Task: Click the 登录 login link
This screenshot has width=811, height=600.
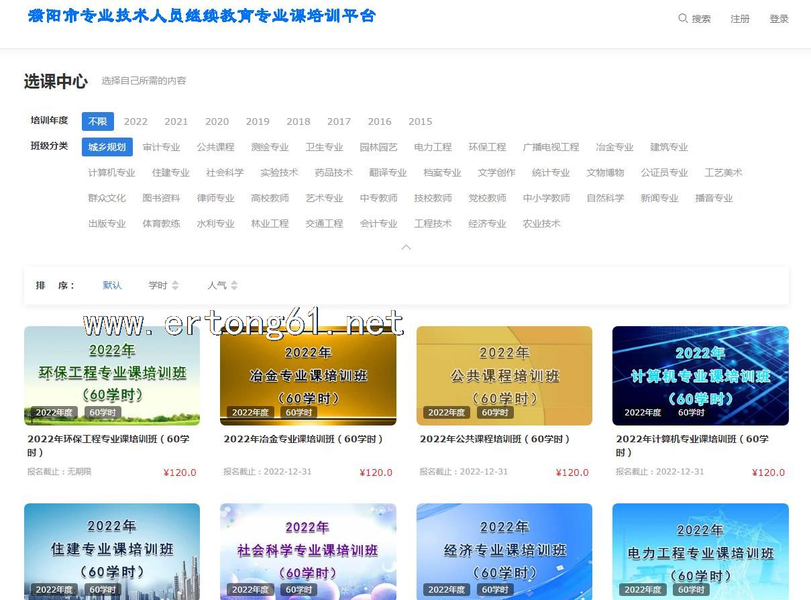Action: click(x=779, y=19)
